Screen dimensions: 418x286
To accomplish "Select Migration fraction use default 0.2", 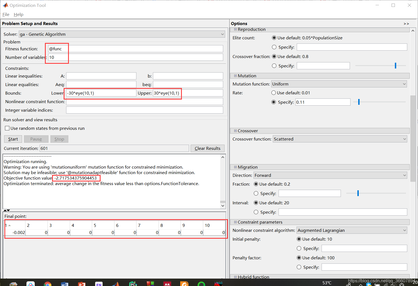I will pyautogui.click(x=256, y=184).
